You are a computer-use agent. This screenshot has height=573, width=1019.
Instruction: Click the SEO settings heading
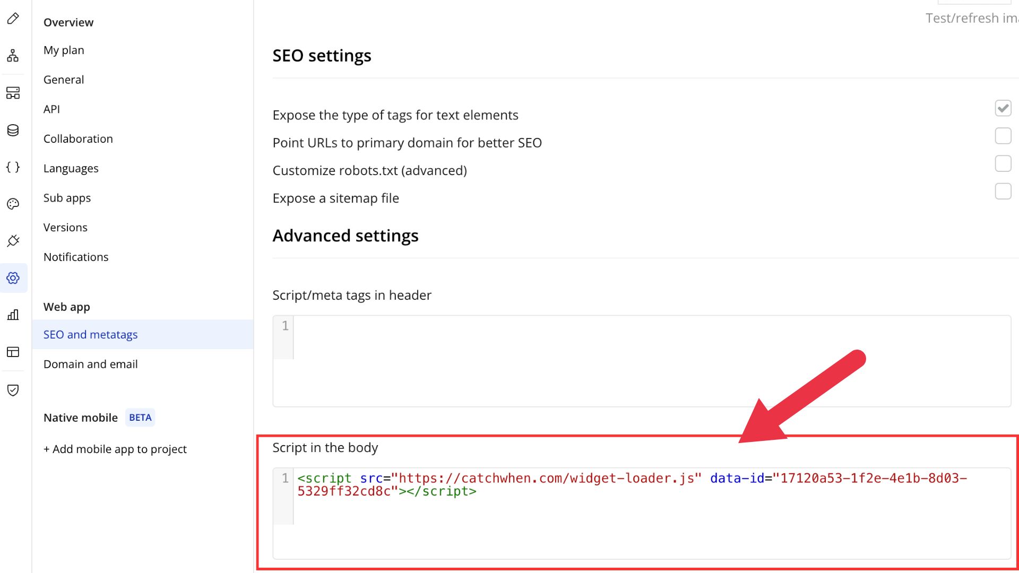pyautogui.click(x=322, y=56)
